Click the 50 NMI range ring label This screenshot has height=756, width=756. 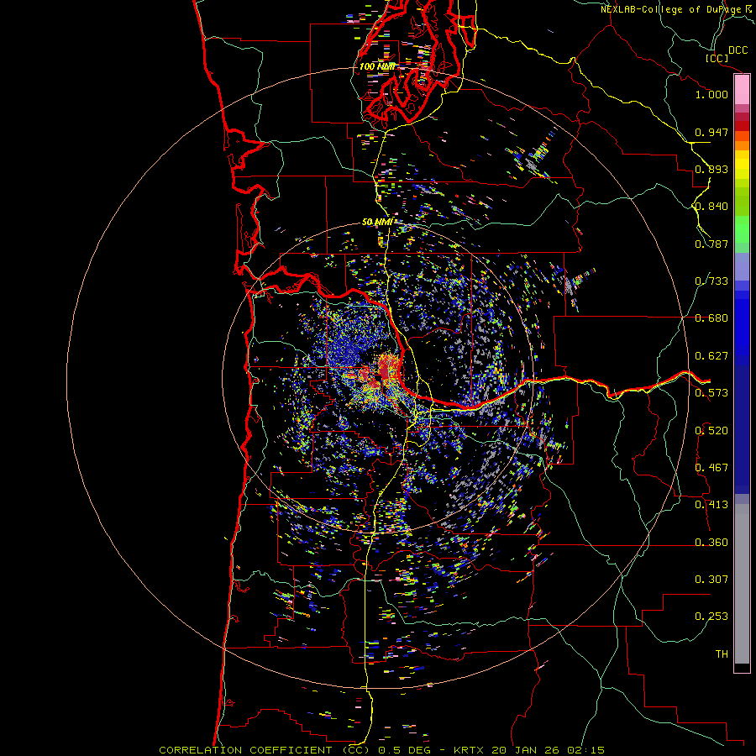coord(377,223)
